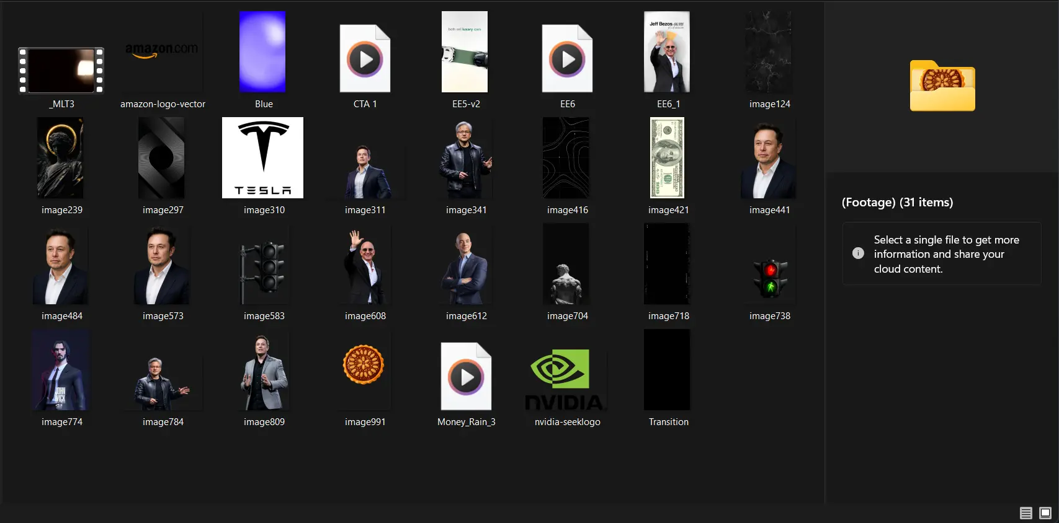Click the Money_Rain_3 video file icon
The image size is (1059, 523).
tap(466, 376)
